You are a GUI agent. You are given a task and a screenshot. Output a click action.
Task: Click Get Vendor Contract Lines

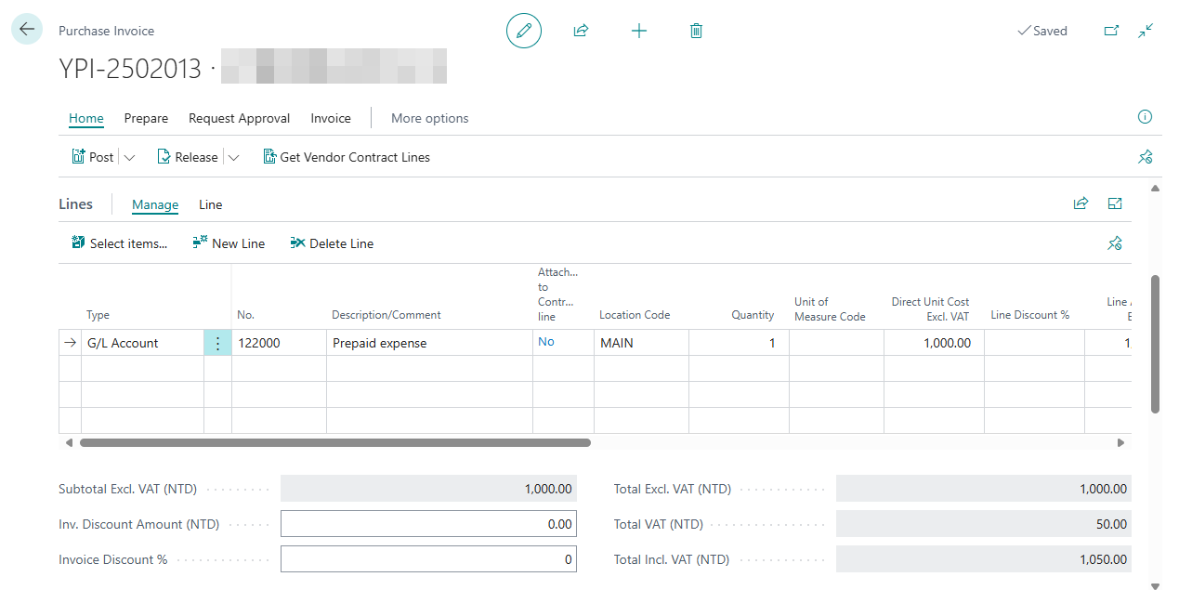(347, 157)
